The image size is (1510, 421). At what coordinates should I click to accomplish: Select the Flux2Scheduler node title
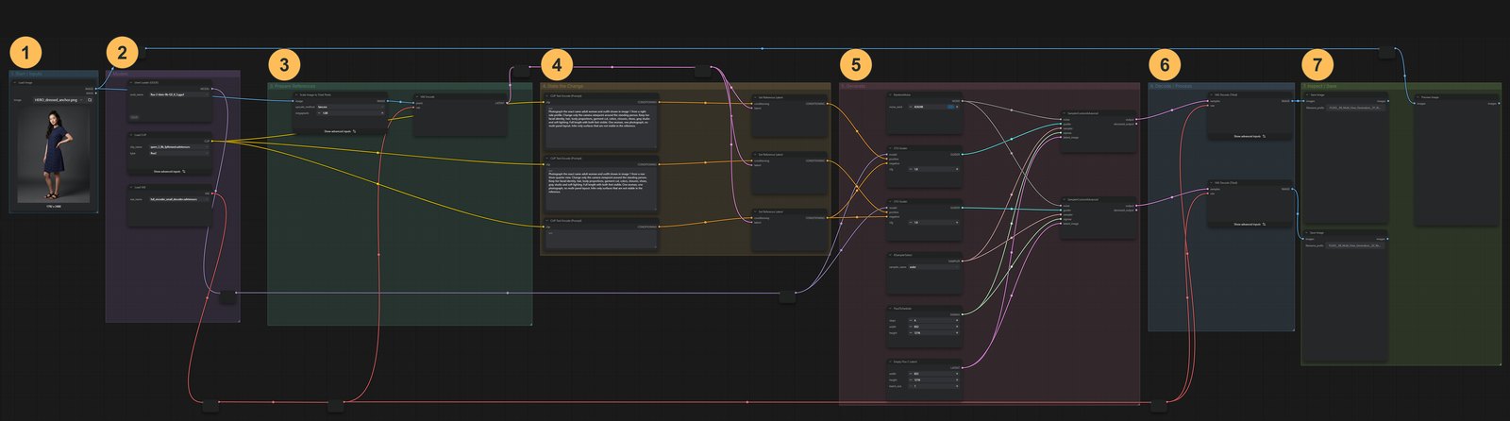903,309
